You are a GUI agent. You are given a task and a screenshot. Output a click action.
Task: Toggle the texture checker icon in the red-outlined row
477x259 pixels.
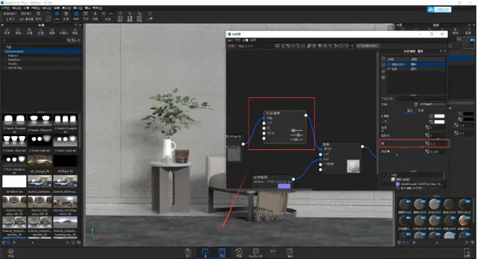[x=427, y=144]
